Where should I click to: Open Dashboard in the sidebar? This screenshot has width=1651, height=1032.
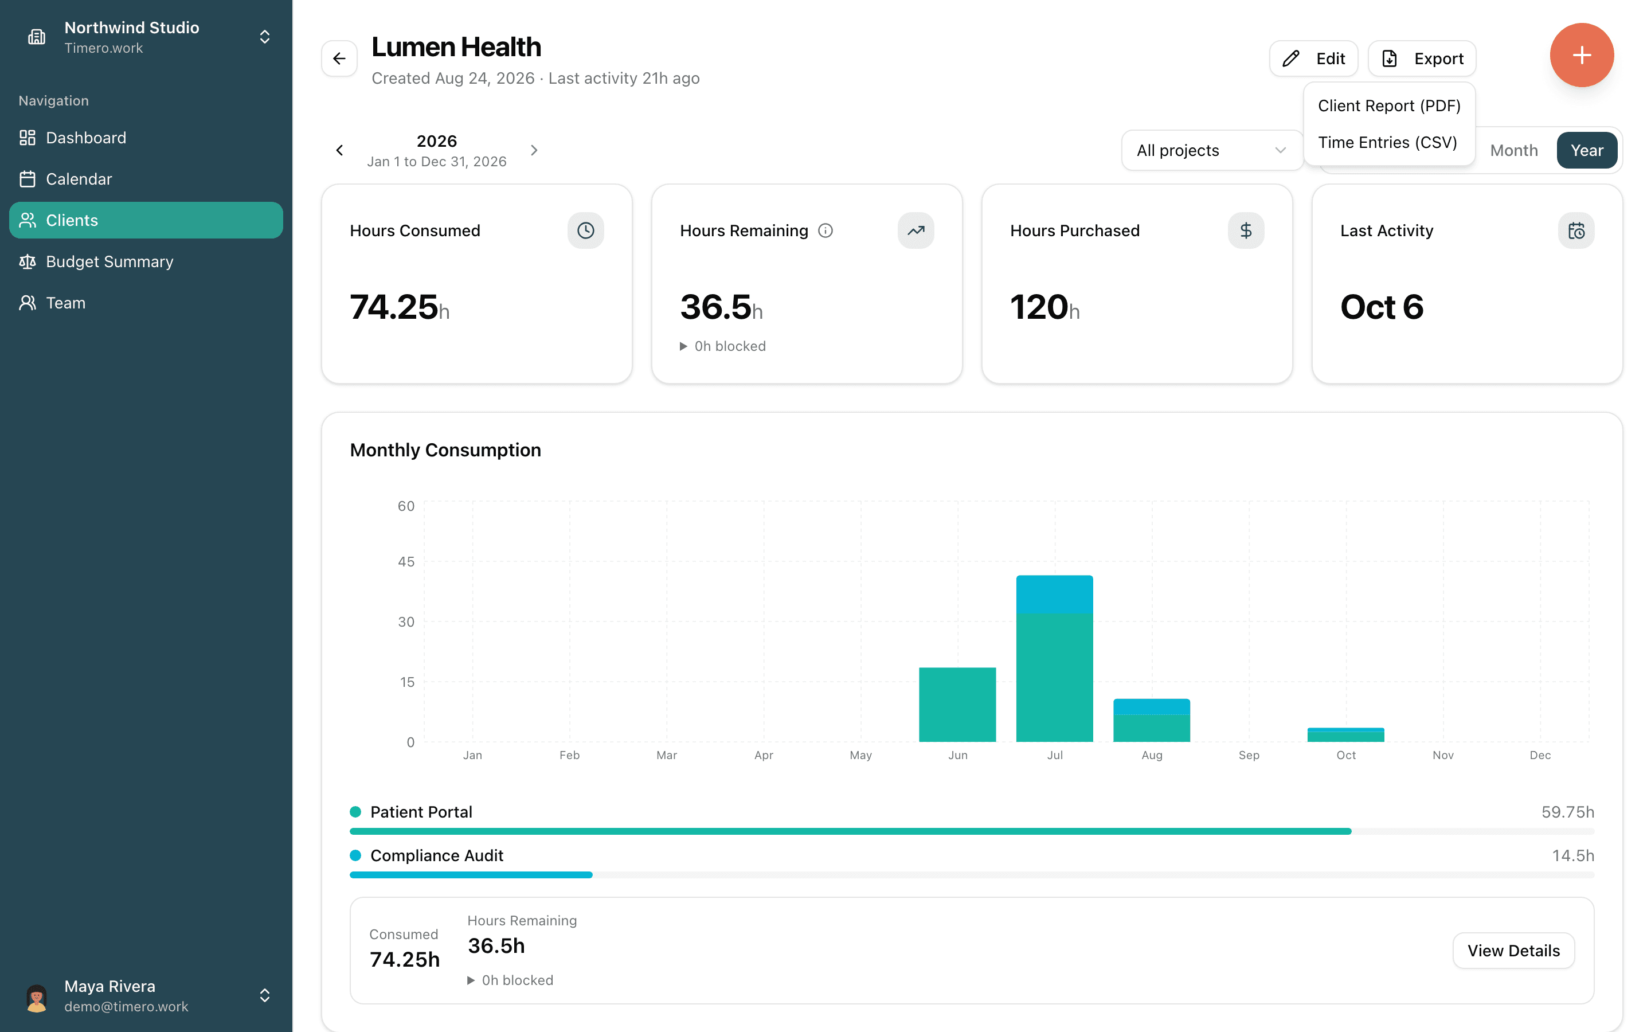pyautogui.click(x=146, y=138)
